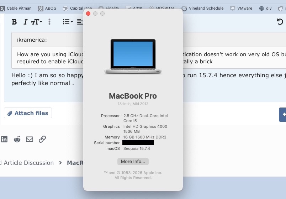Screen dimensions: 286x199
Task: Click the MacBook Pro title text
Action: pos(133,96)
